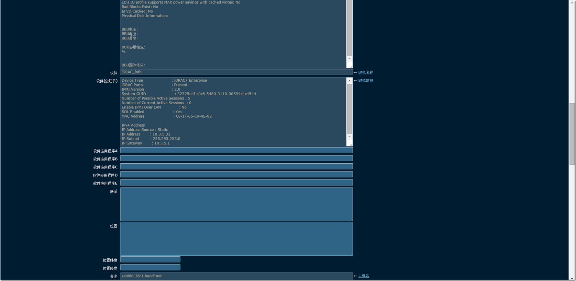576x281 pixels.
Task: Click the scrollbar thumb of the BBU text area
Action: 350,27
